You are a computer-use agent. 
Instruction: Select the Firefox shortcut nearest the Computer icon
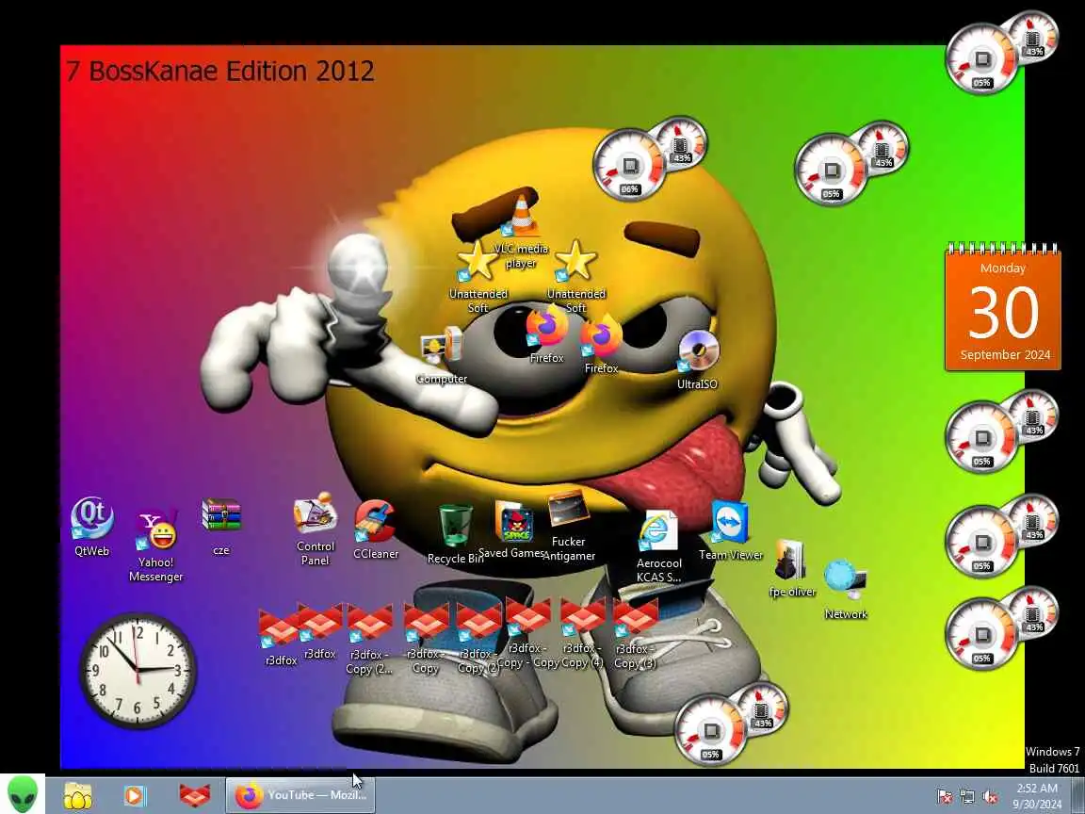546,336
